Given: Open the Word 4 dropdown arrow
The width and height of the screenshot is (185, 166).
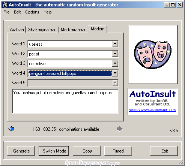Looking at the screenshot, I should (115, 73).
